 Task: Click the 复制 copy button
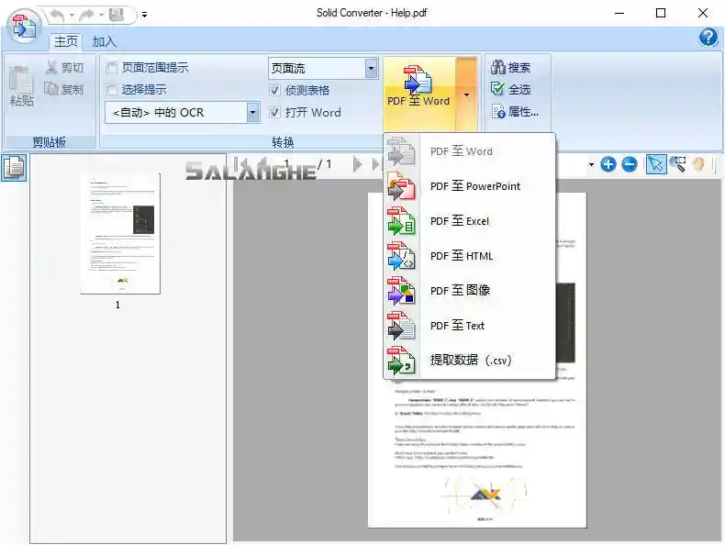tap(64, 89)
